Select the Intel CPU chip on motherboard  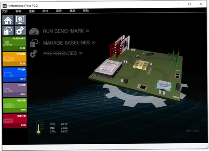tap(164, 86)
